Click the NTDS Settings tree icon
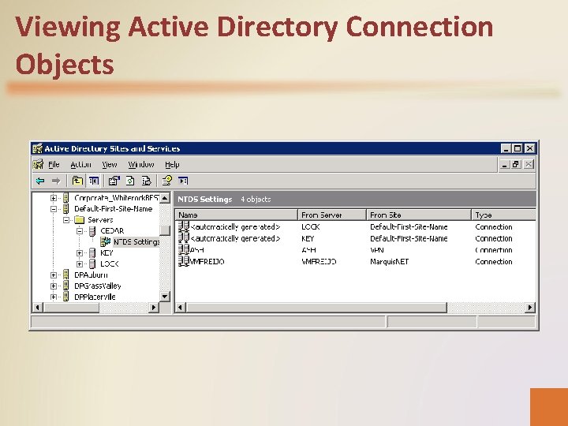 (x=106, y=241)
